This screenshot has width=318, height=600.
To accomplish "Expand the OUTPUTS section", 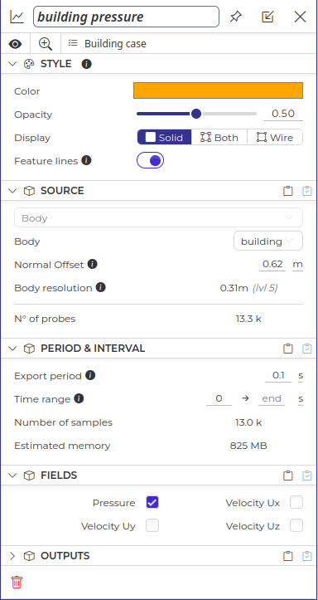I will click(x=12, y=556).
